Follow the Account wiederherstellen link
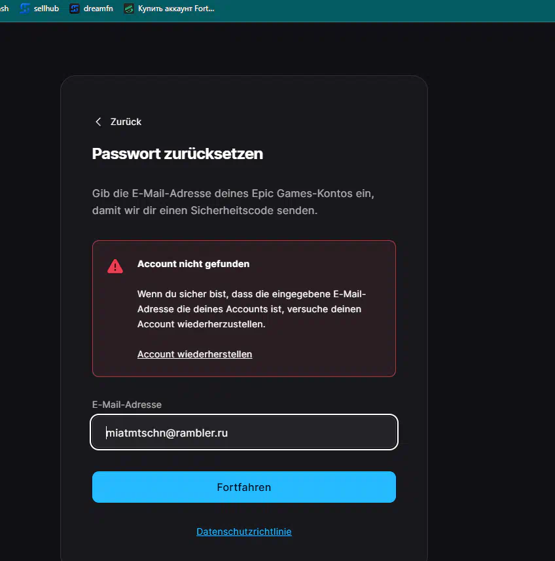 click(195, 354)
